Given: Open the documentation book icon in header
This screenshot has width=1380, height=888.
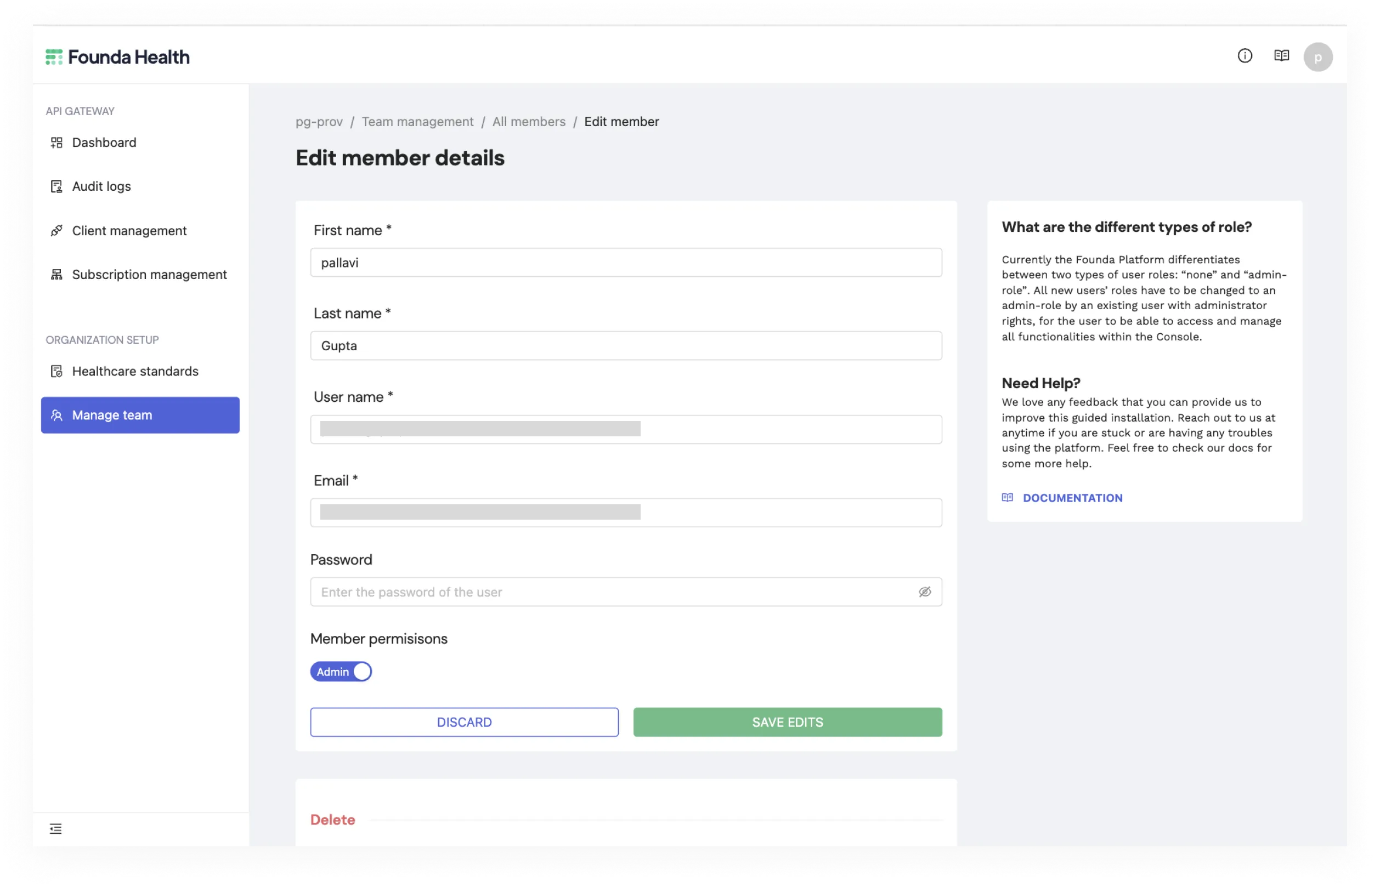Looking at the screenshot, I should coord(1281,56).
